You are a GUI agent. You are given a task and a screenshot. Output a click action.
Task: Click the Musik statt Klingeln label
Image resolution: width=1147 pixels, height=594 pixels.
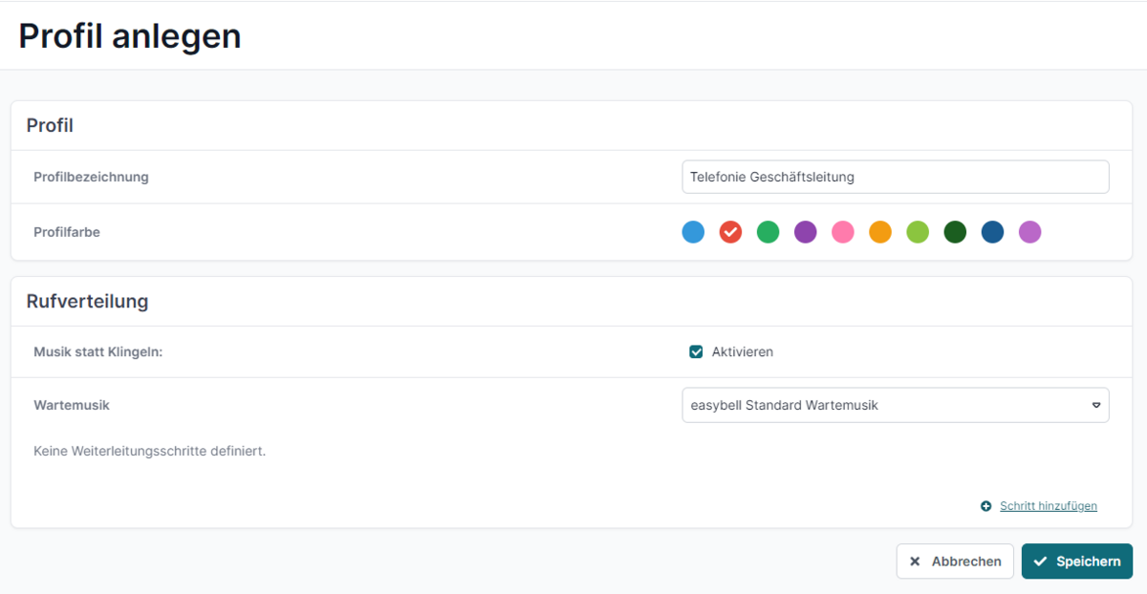98,351
